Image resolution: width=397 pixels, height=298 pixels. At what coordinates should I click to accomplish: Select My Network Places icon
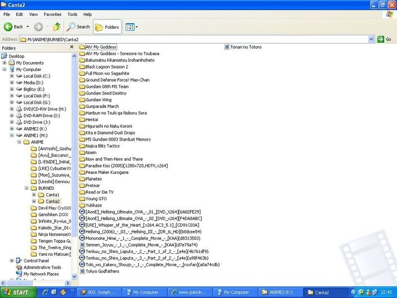19,274
